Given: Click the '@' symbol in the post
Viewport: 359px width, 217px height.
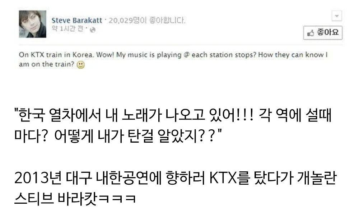Looking at the screenshot, I should (x=187, y=55).
